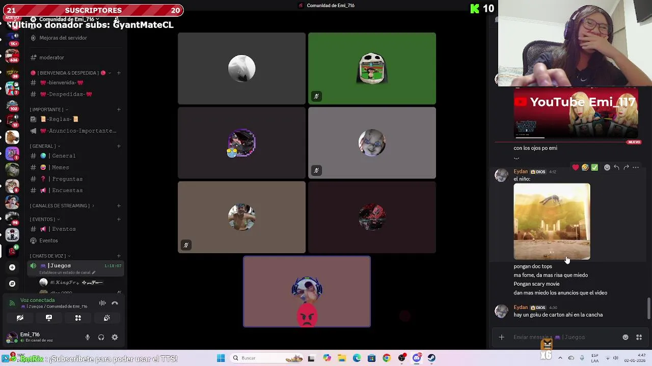Open Comunidad de Emi_716 server dropdown
The width and height of the screenshot is (652, 366).
point(69,19)
